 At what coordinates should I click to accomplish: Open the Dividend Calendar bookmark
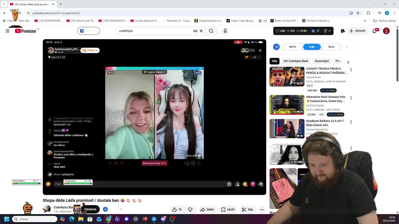point(316,21)
